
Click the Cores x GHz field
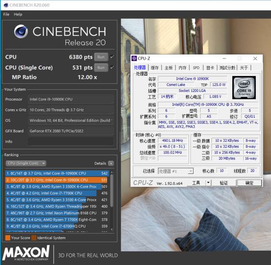(x=71, y=110)
